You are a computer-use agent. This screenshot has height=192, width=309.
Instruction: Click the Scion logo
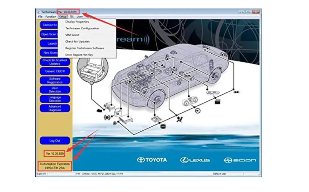coord(240,160)
